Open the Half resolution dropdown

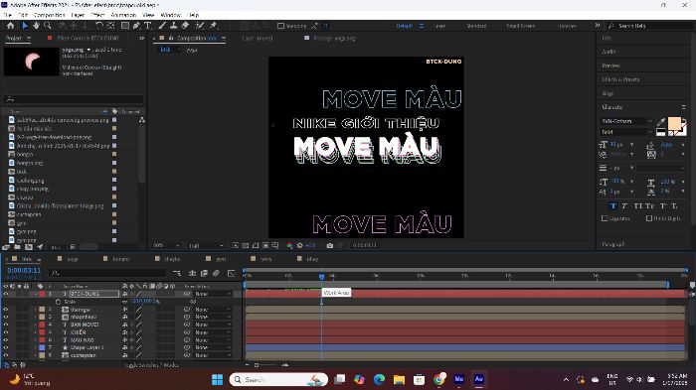(x=207, y=245)
